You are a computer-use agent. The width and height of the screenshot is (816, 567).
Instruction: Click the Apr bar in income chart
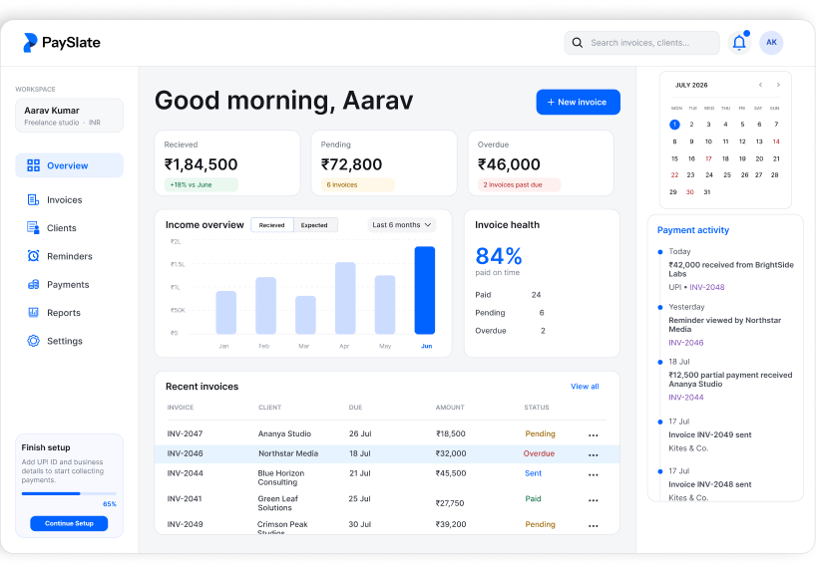tap(345, 298)
